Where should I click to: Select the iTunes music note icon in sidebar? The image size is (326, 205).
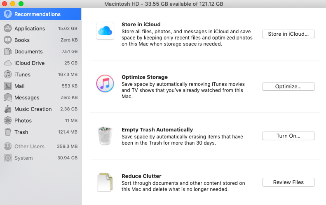8,74
